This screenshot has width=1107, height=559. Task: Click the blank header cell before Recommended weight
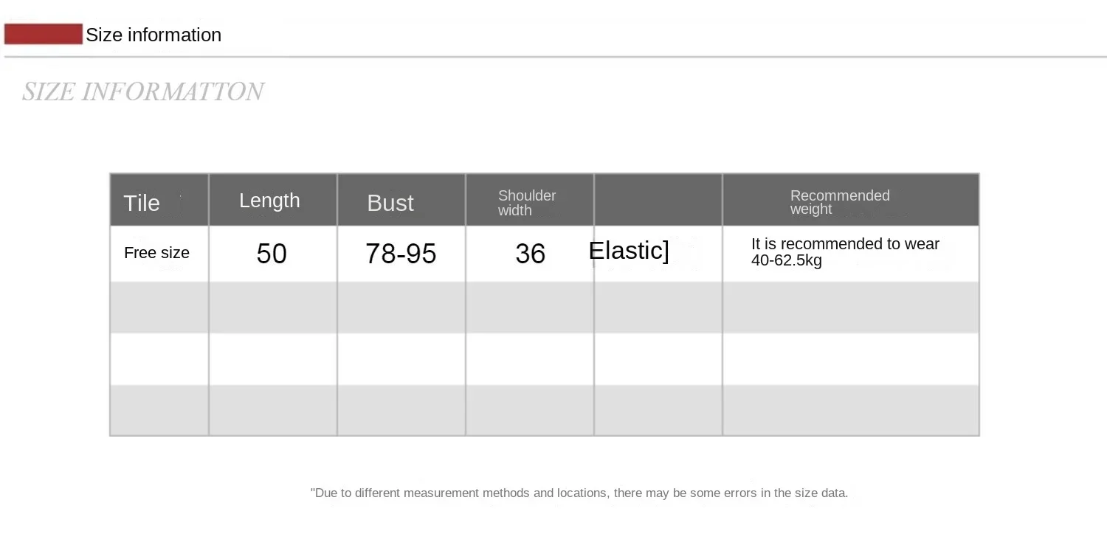tap(658, 200)
